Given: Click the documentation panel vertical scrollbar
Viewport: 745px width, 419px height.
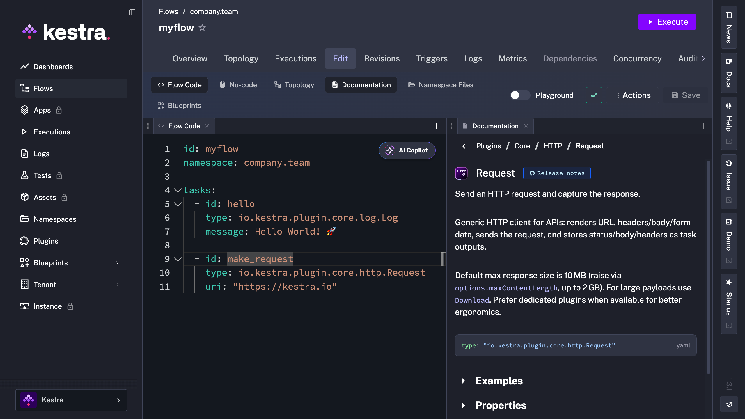Looking at the screenshot, I should point(708,267).
